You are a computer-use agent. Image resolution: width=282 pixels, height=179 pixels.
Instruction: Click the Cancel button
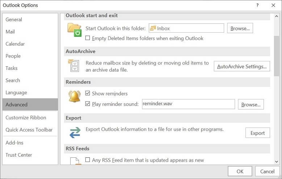pyautogui.click(x=267, y=171)
